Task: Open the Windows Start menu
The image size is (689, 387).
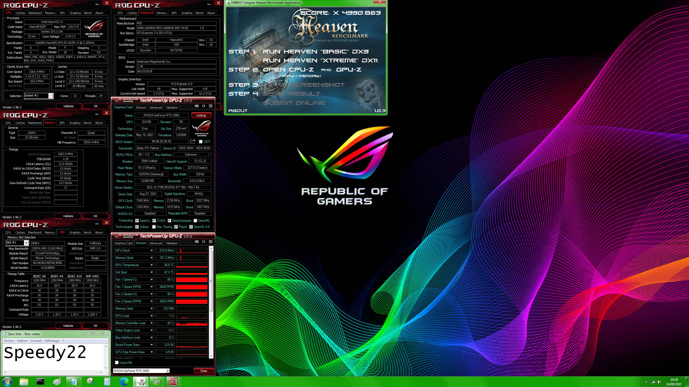Action: click(x=7, y=382)
